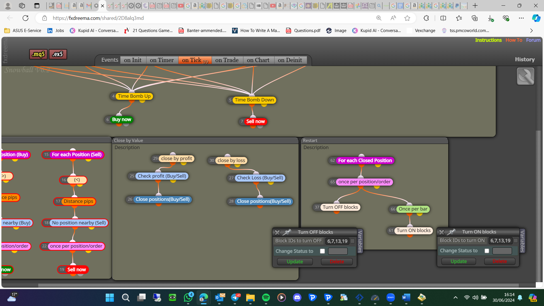This screenshot has height=306, width=544.
Task: Enable Change Status in Turn OFF dialog
Action: [x=322, y=251]
